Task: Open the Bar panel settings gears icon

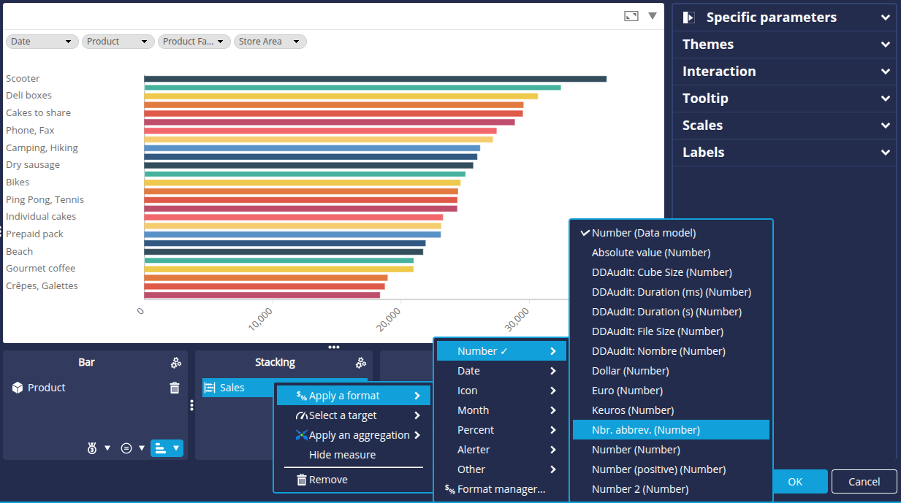Action: pyautogui.click(x=175, y=363)
